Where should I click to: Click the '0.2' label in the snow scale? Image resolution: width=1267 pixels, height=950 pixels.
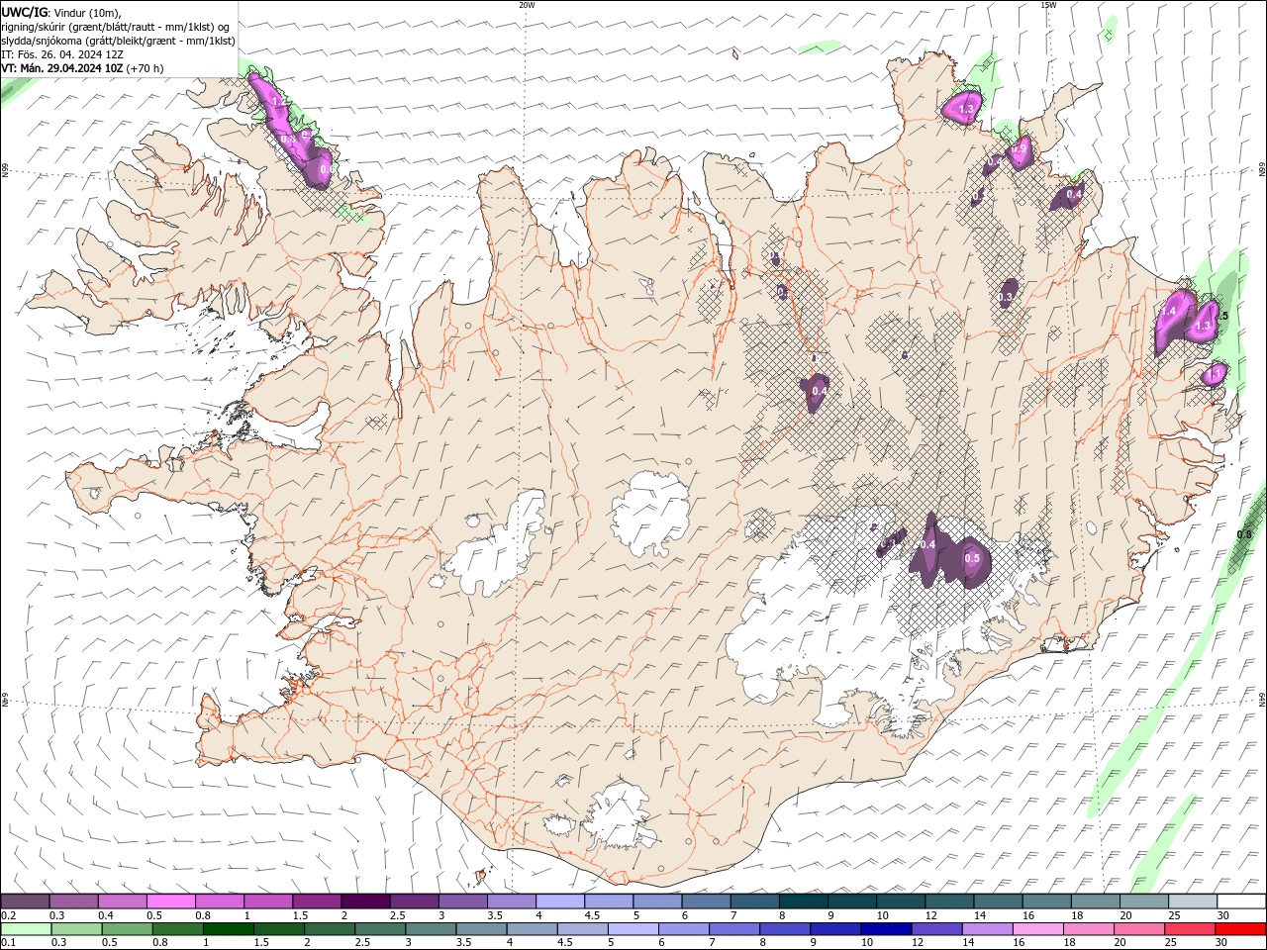[9, 915]
